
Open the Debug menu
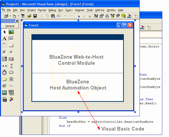(x=52, y=10)
